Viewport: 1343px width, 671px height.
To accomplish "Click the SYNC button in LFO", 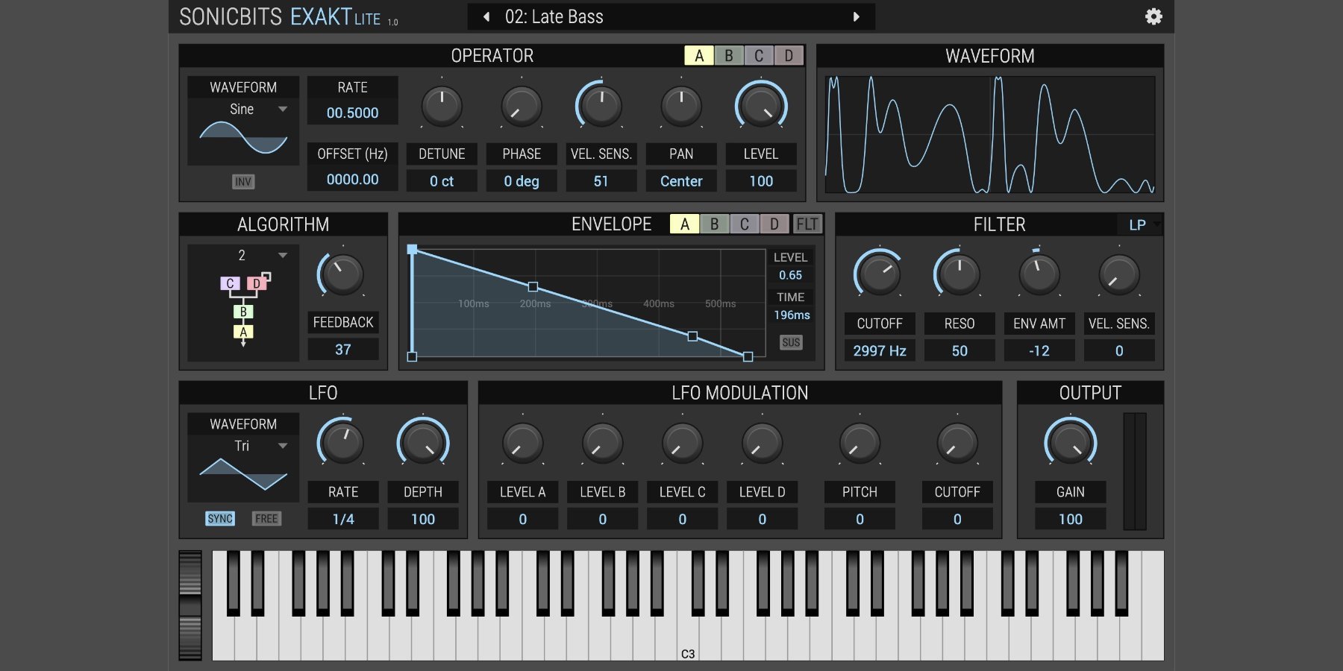I will 220,519.
